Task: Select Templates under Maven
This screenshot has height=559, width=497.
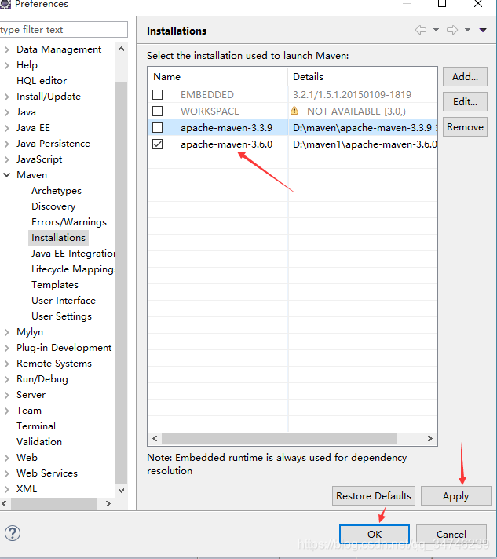Action: point(55,285)
